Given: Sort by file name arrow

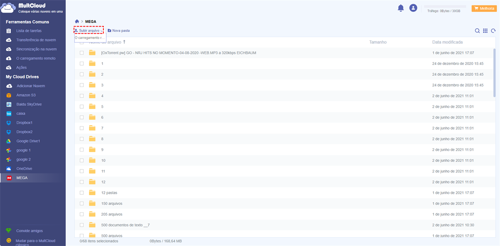Looking at the screenshot, I should 124,42.
